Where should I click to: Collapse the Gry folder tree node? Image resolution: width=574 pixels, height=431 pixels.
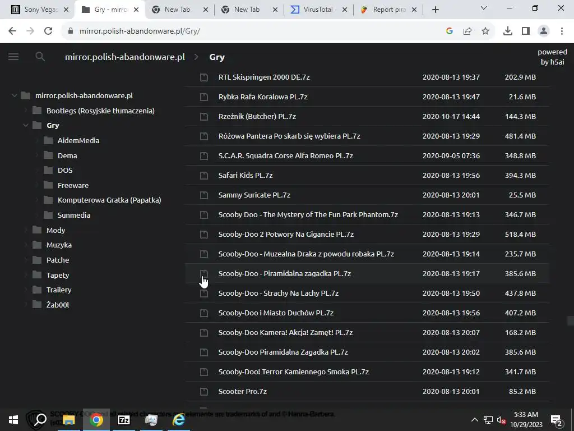[x=26, y=125]
